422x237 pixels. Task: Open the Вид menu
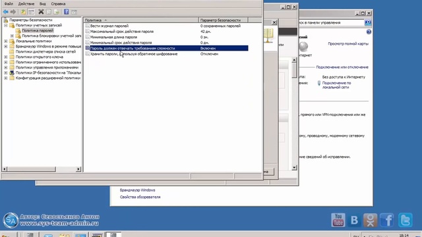(x=42, y=4)
